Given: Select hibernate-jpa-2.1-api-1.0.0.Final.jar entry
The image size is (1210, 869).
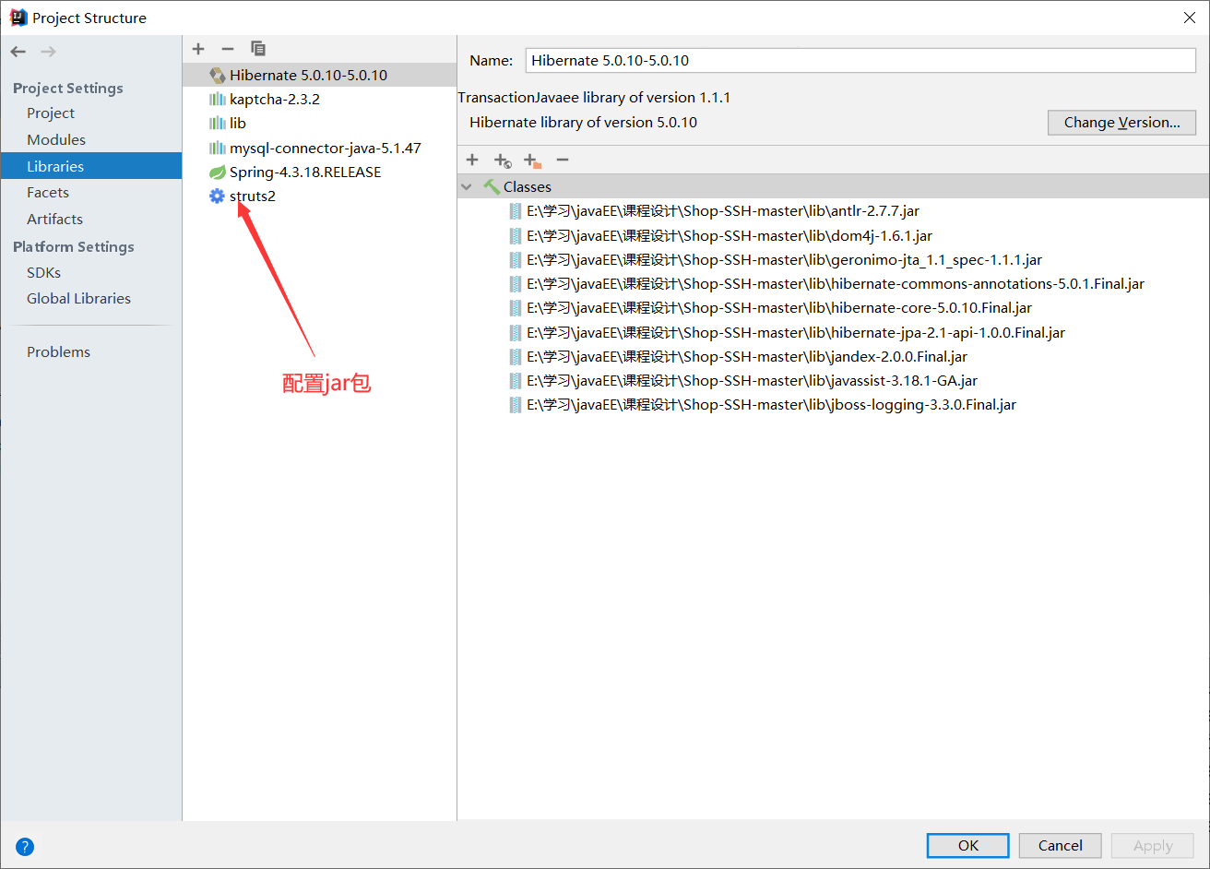Looking at the screenshot, I should point(796,332).
